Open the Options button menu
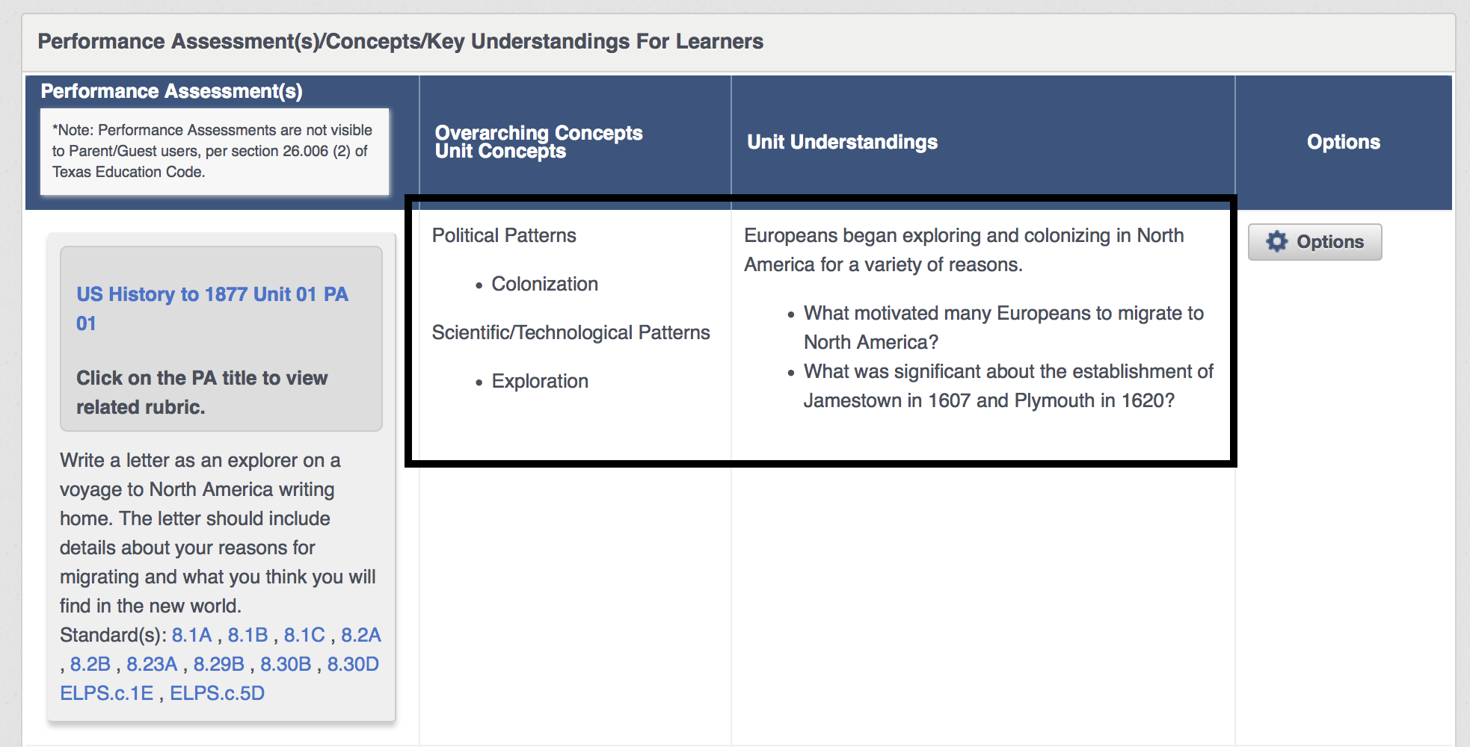 [1314, 242]
